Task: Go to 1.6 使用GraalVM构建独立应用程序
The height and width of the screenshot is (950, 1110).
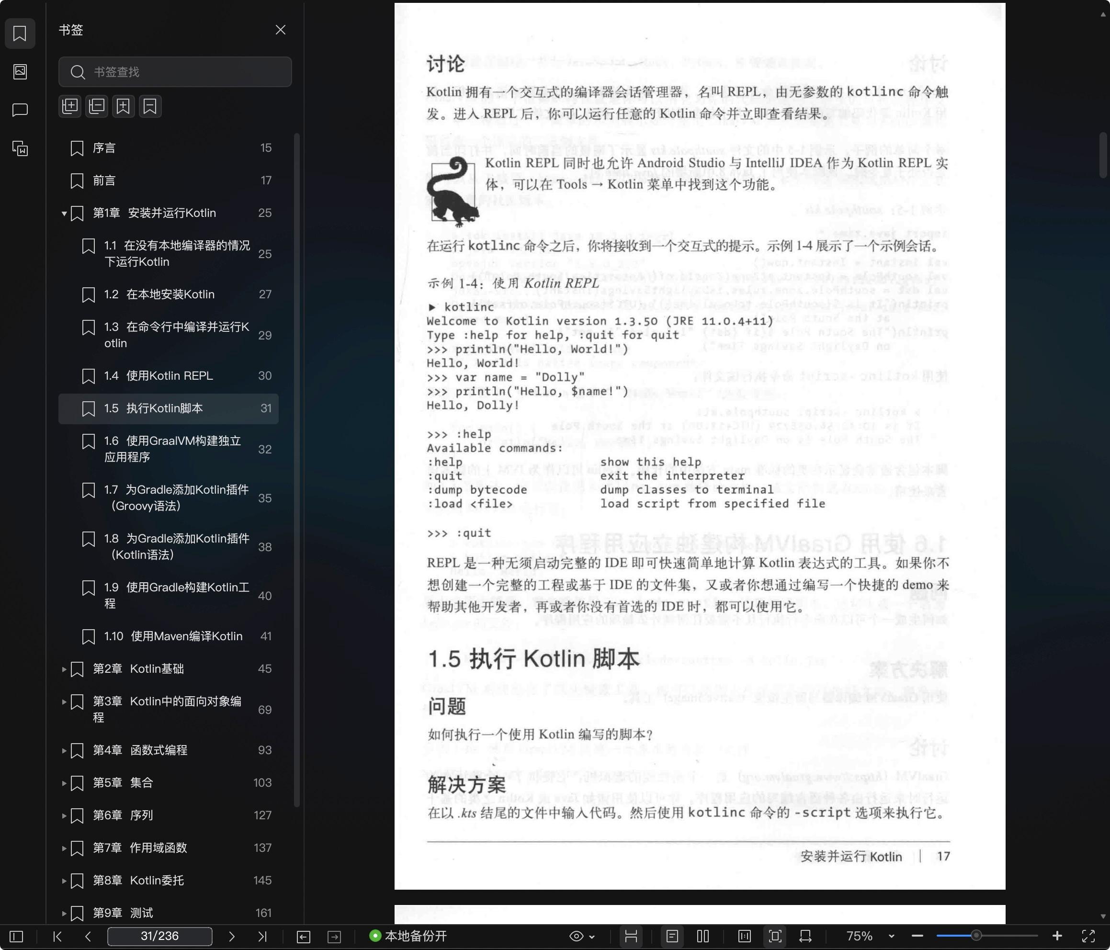Action: pyautogui.click(x=168, y=449)
